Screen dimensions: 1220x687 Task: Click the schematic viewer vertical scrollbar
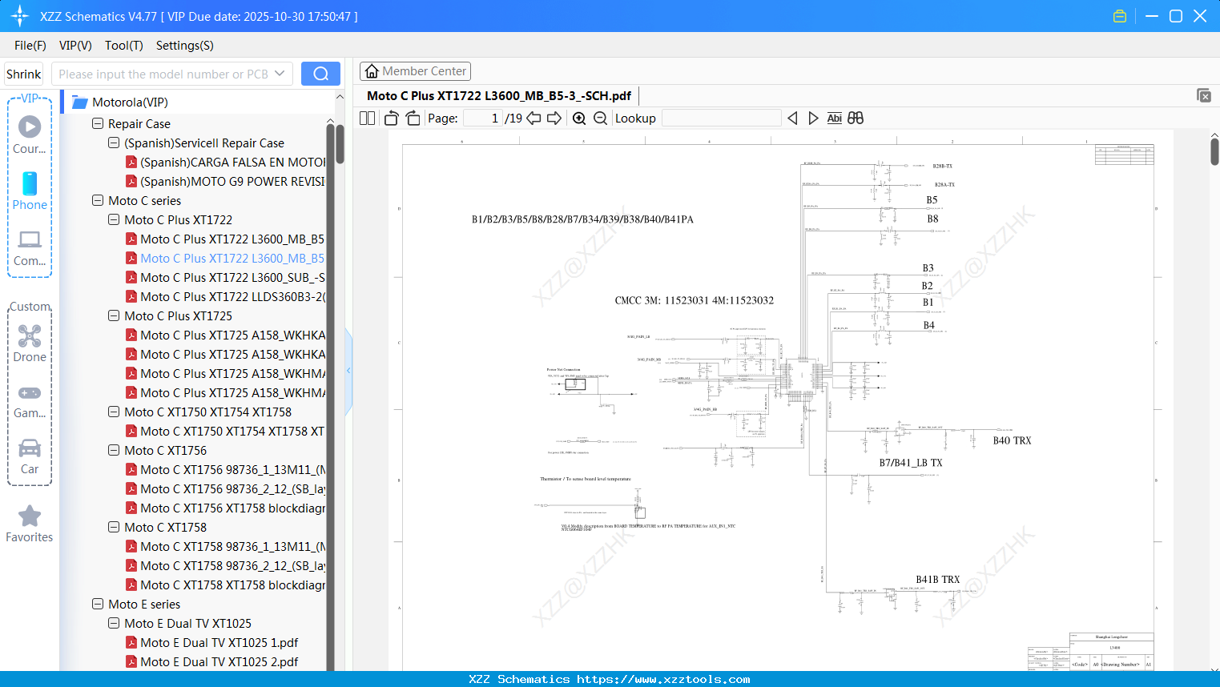[x=1214, y=151]
